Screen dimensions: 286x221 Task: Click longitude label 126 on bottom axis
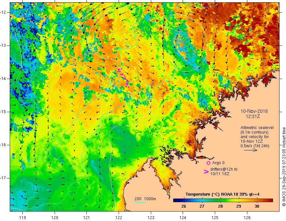click(247, 217)
